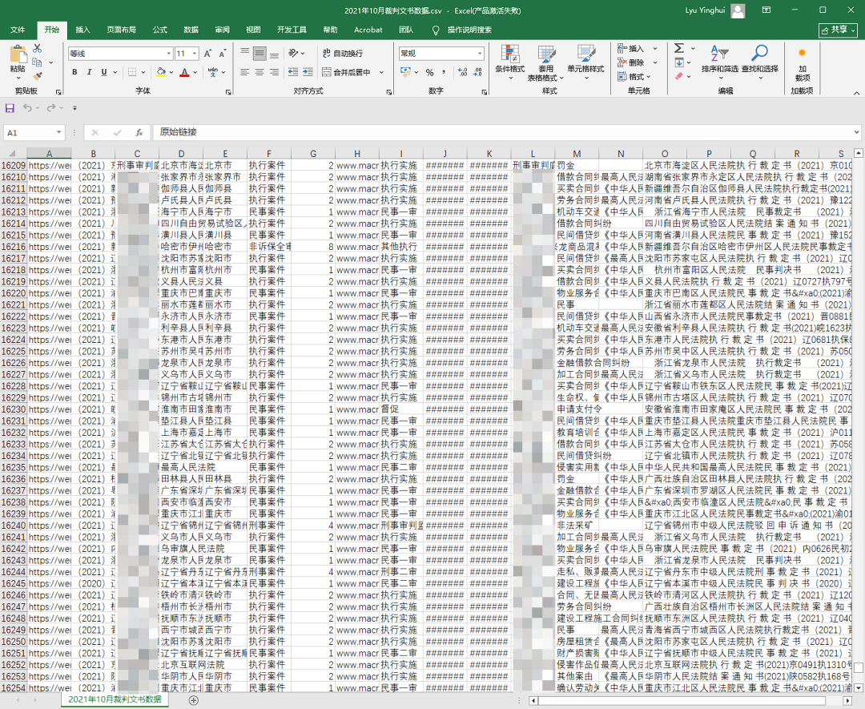Viewport: 865px width, 709px height.
Task: Open the number format dropdown (常规)
Action: point(480,54)
